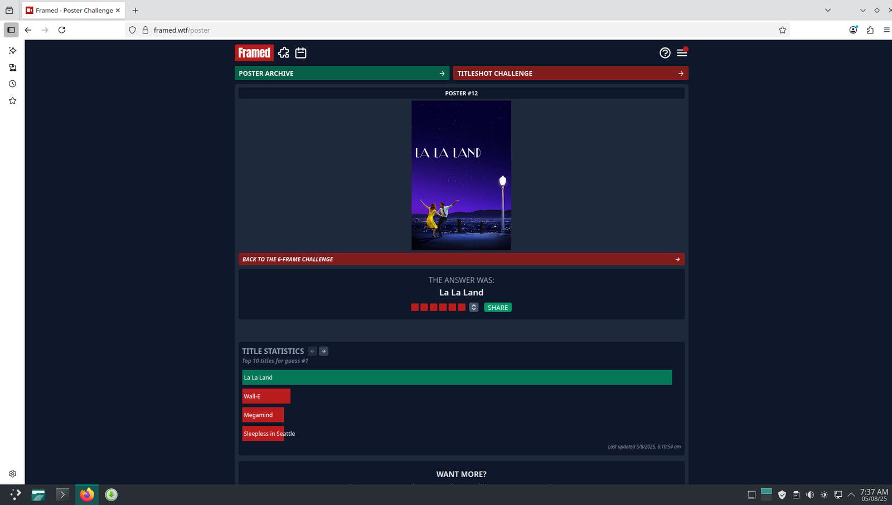The width and height of the screenshot is (892, 505).
Task: Open the puzzle piece challenges icon
Action: point(284,53)
